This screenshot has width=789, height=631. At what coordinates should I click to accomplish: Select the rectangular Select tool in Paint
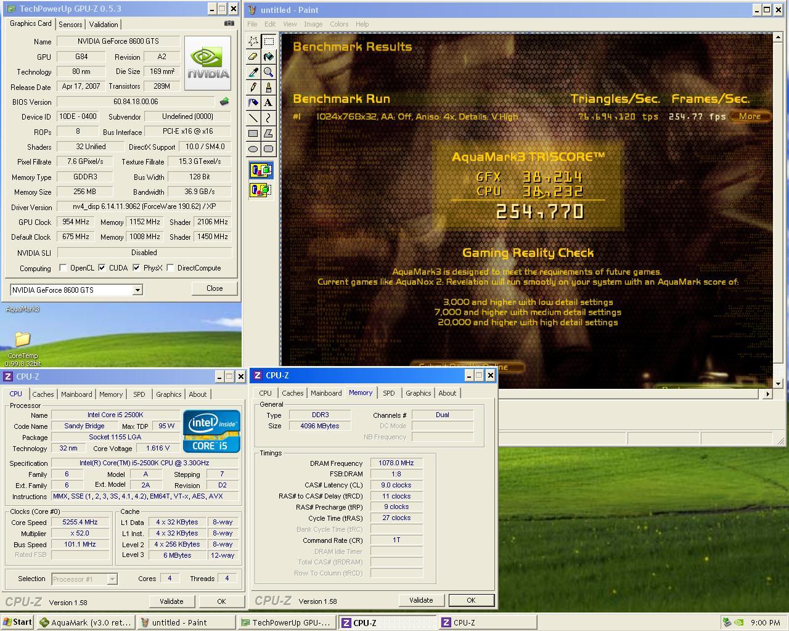[269, 41]
